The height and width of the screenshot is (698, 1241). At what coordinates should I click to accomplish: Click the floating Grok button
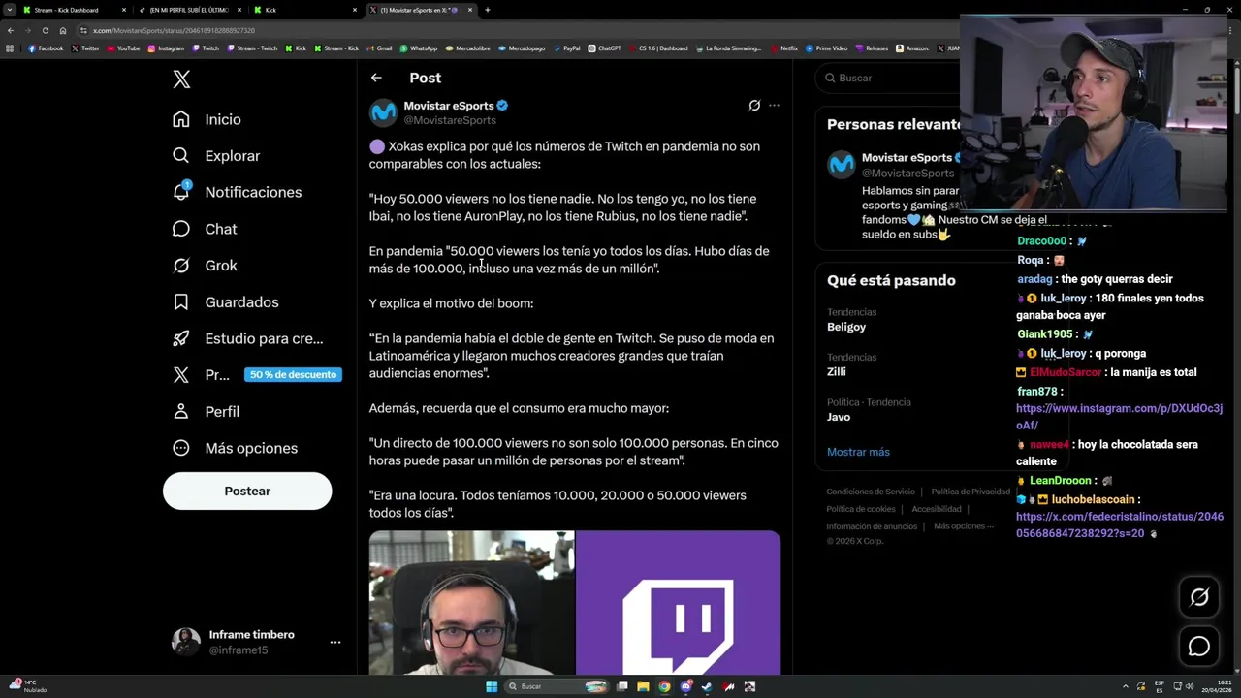point(1199,597)
